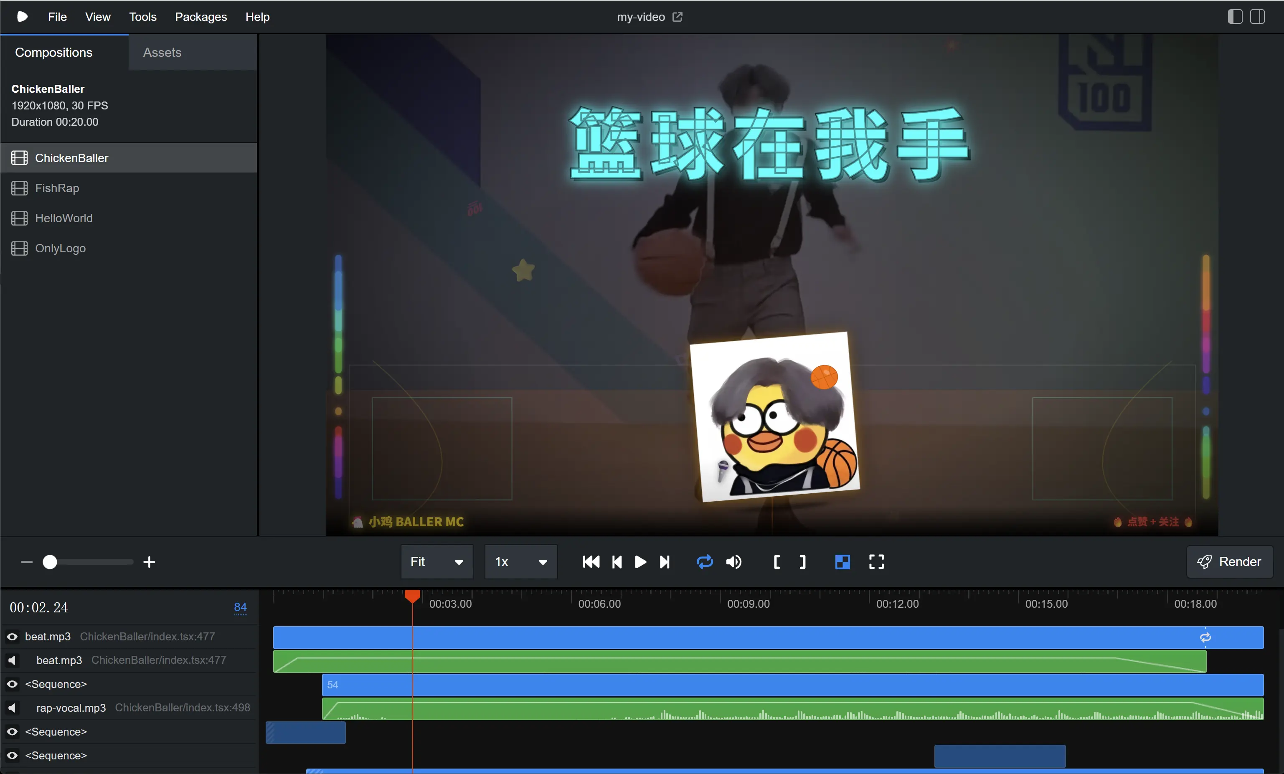Click the timeline zoom slider handle
This screenshot has height=774, width=1284.
[x=50, y=562]
